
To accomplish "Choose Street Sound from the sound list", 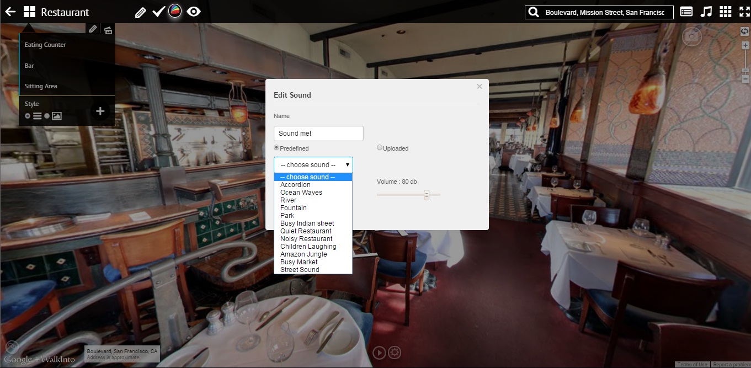I will click(x=313, y=270).
